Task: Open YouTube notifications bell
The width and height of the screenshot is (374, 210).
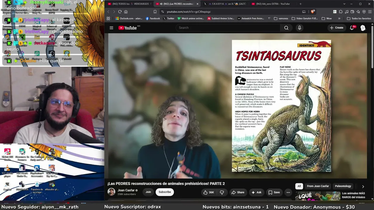Action: click(x=352, y=28)
